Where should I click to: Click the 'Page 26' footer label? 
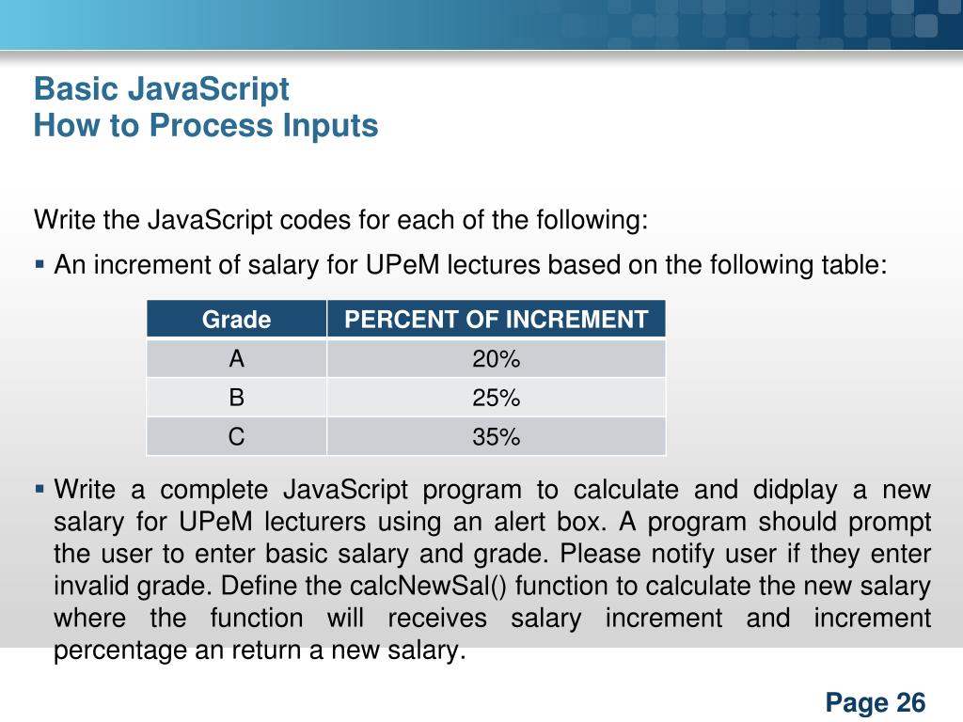[x=876, y=702]
